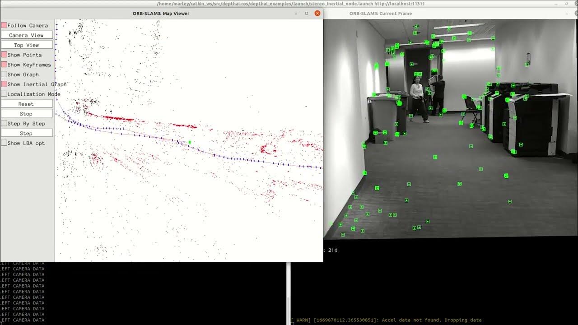Click the ORB-SLAM3: Current Frame title bar
578x325 pixels.
click(x=381, y=14)
